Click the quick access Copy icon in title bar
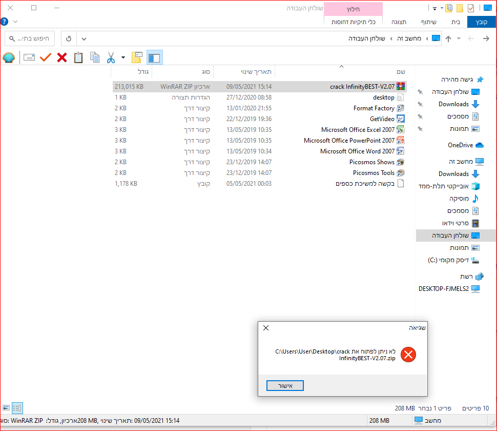The width and height of the screenshot is (497, 431). point(449,8)
